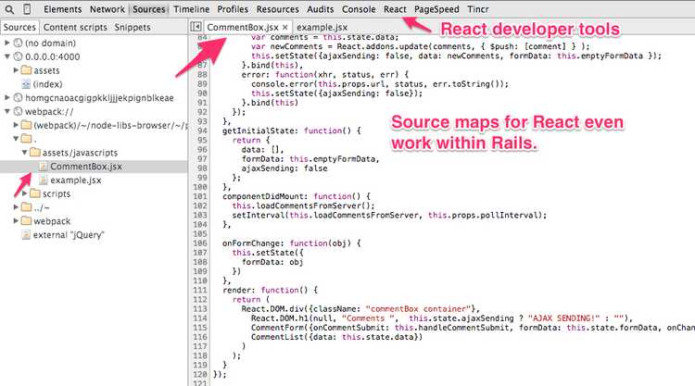695x386 pixels.
Task: Collapse the 0.0.0.0:4000 tree node
Action: [6, 56]
